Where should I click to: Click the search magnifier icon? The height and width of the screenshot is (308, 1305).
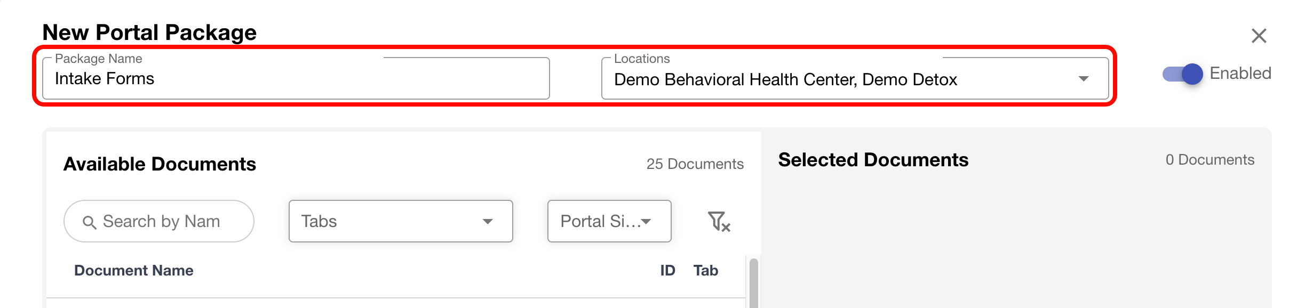pos(89,222)
